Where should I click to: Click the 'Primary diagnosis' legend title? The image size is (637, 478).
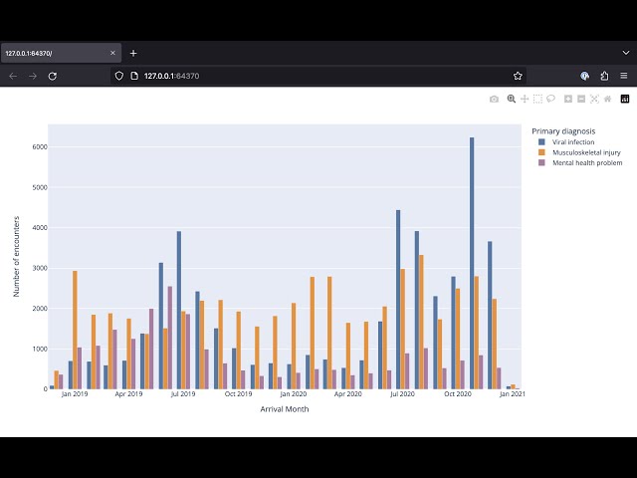click(563, 131)
